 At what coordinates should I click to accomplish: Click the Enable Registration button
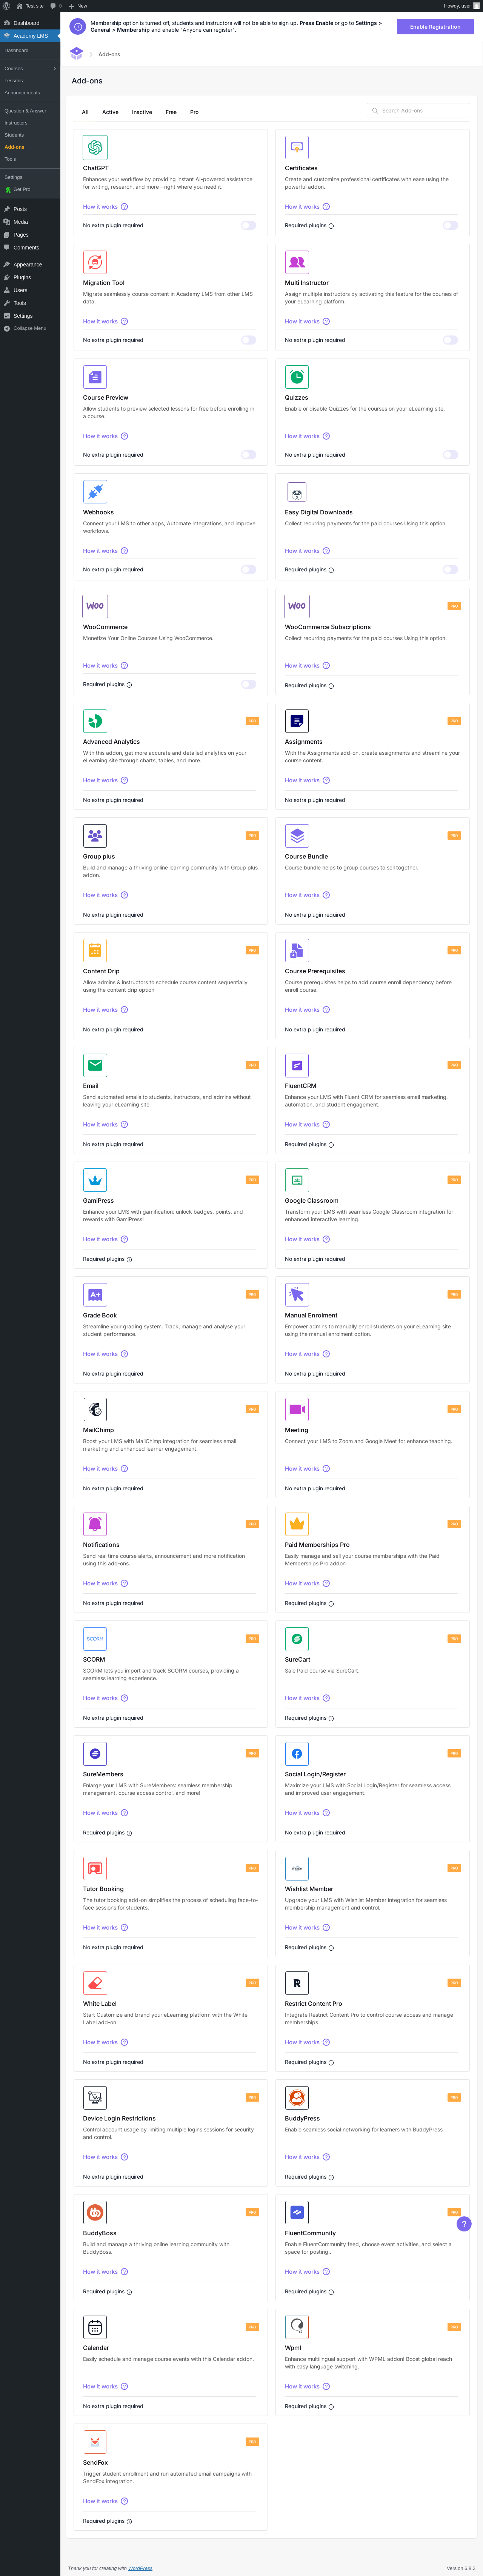(435, 27)
